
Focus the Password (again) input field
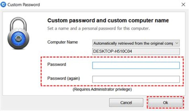pos(136,79)
